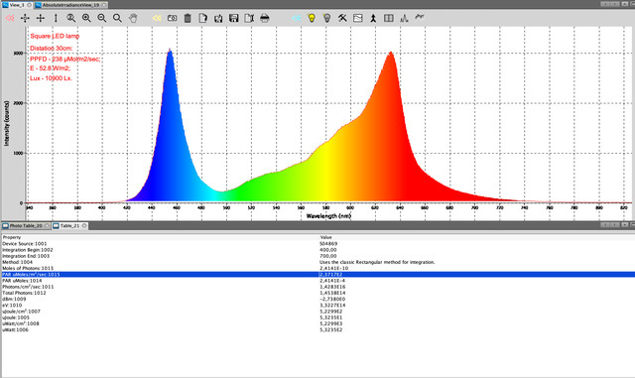Click the trash delete icon
The image size is (635, 378).
188,18
